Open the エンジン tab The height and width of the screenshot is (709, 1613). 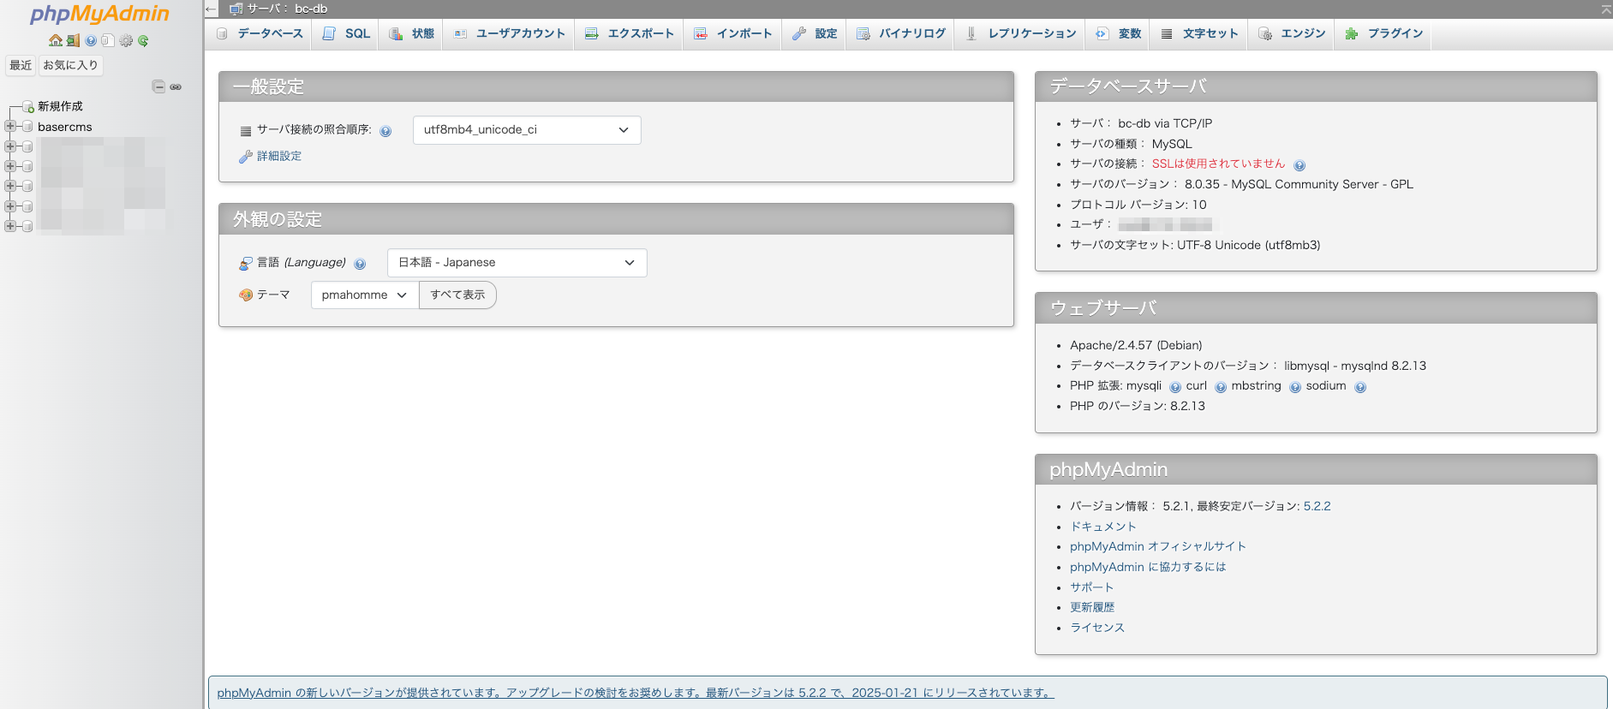point(1292,33)
